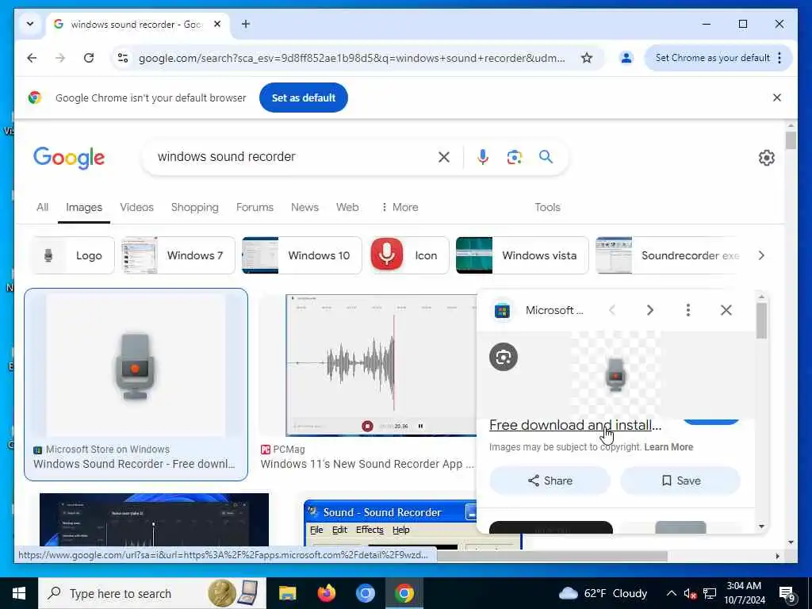812x609 pixels.
Task: Filter images by Windows vista chip
Action: [x=522, y=255]
